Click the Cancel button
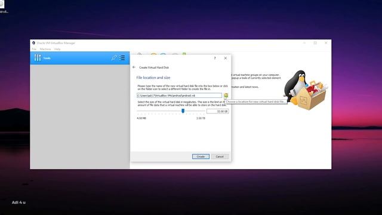The image size is (382, 215). [220, 156]
